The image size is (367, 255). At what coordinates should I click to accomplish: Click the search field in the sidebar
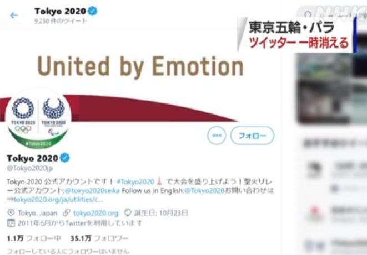point(333,14)
